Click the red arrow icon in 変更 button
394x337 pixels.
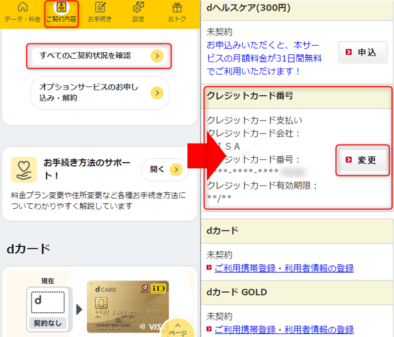pyautogui.click(x=348, y=159)
